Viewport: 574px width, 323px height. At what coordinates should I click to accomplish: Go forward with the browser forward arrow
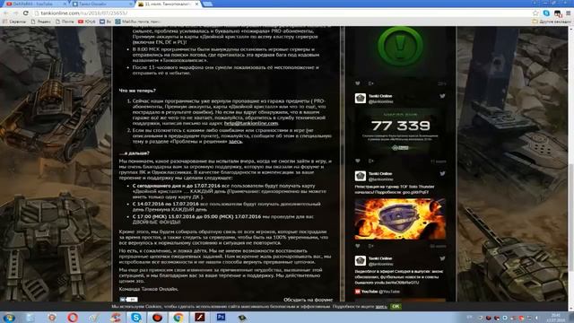(15, 13)
